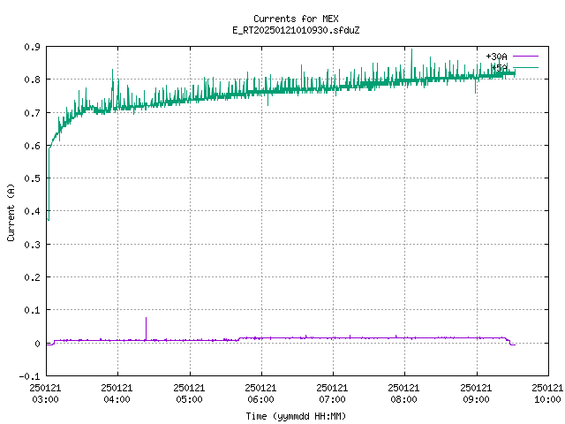565x424 pixels.
Task: Click the file name E_RT20250121010930.sfduZ
Action: pos(296,30)
